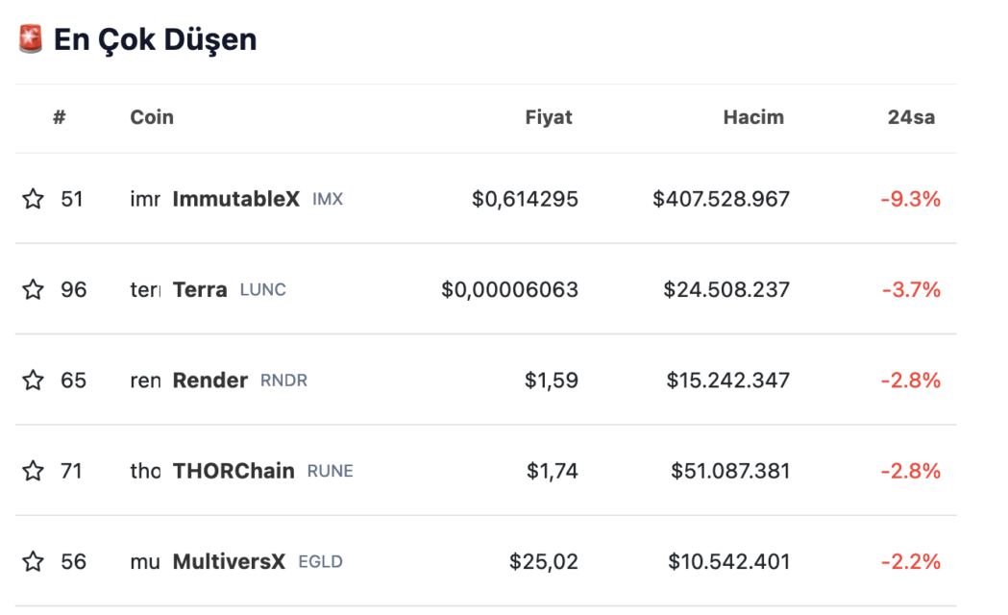The height and width of the screenshot is (615, 1008).
Task: Sort by the 24sa column header
Action: [x=911, y=117]
